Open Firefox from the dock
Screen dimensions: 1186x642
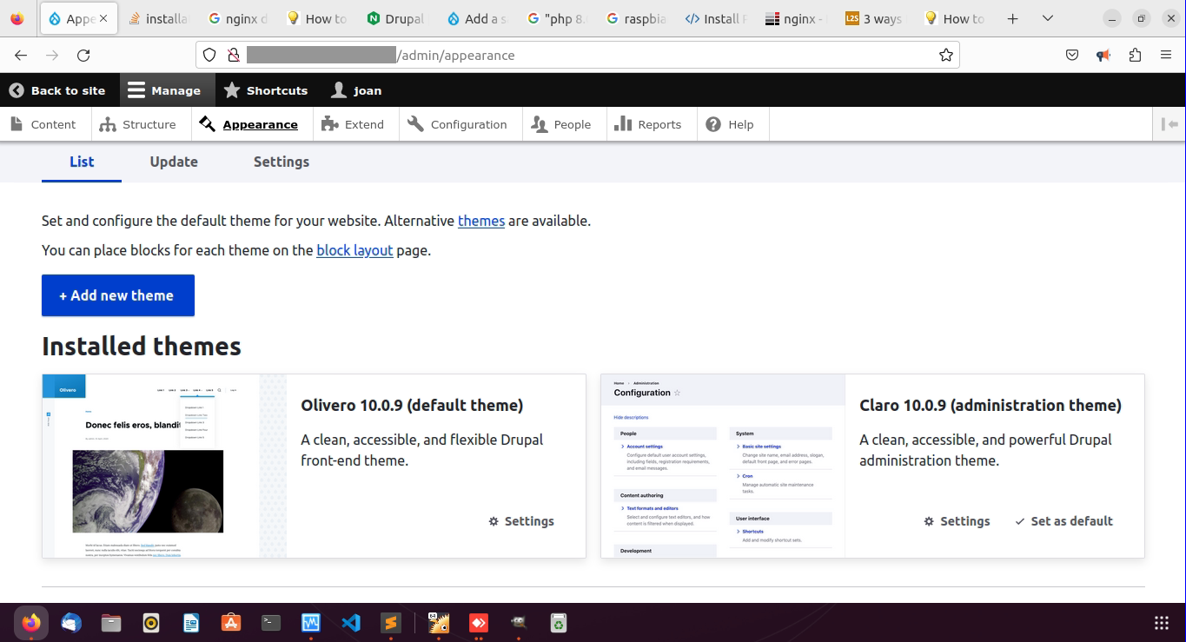coord(31,623)
